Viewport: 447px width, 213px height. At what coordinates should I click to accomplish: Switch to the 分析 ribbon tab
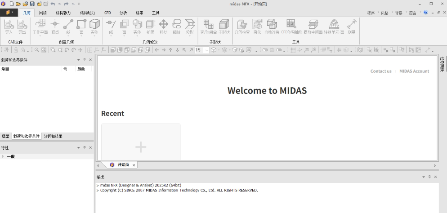[x=123, y=13]
